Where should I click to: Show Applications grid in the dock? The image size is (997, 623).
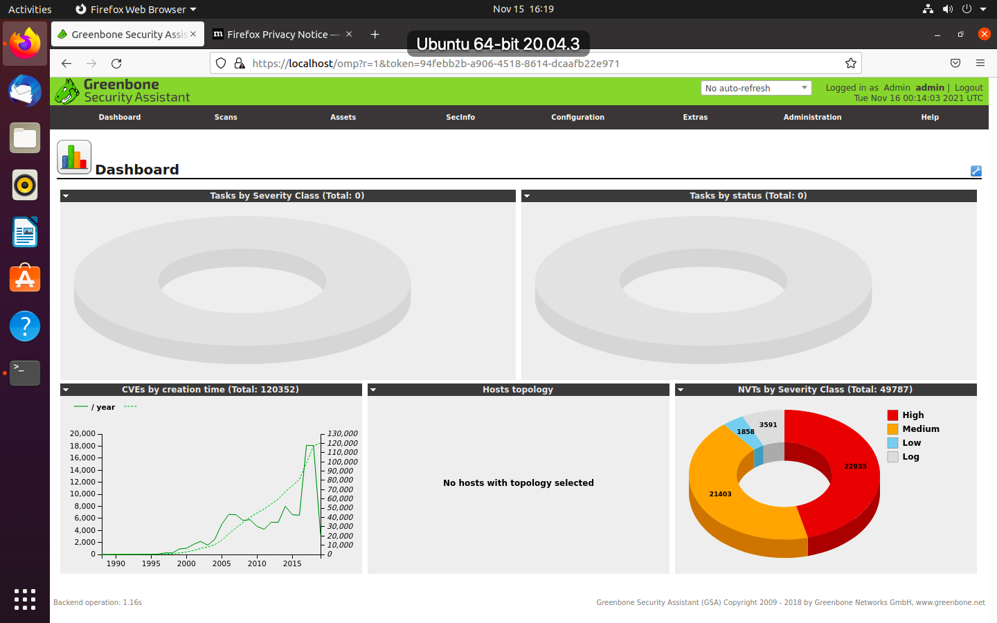pyautogui.click(x=25, y=599)
